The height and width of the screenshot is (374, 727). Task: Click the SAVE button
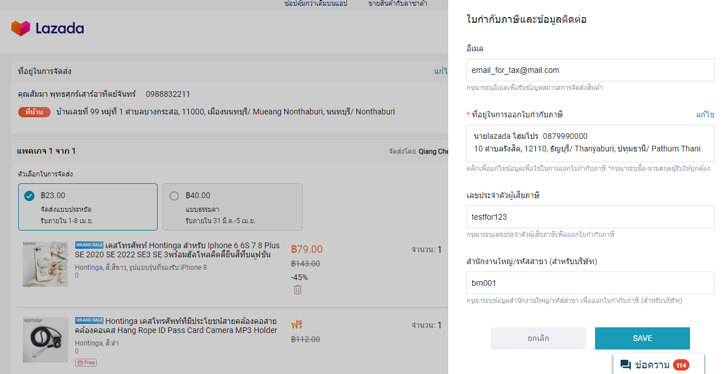coord(642,338)
